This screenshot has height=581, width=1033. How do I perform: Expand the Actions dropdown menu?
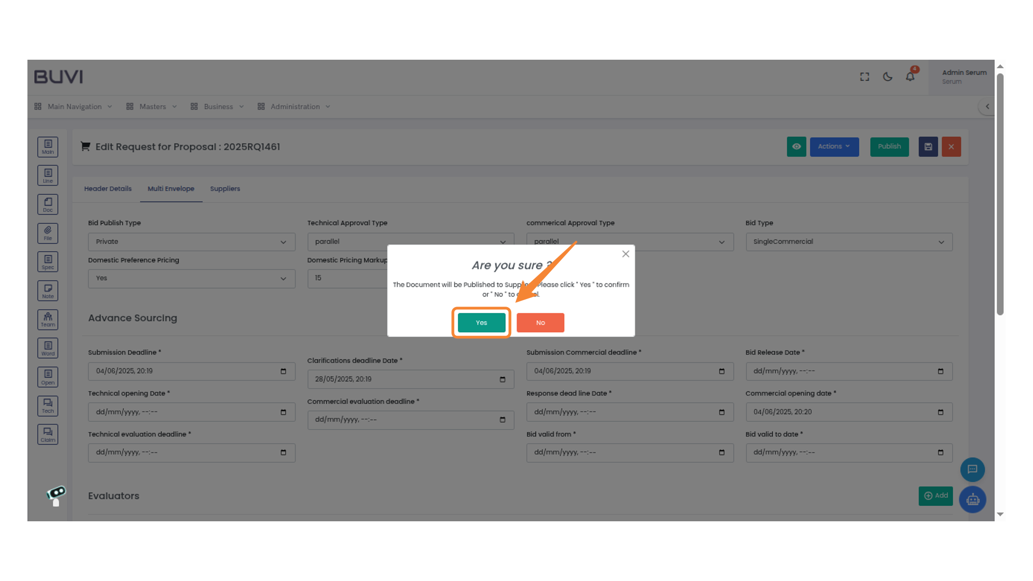click(x=834, y=146)
